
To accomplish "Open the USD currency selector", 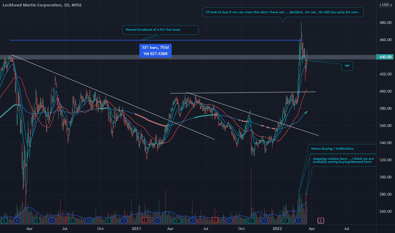I will pyautogui.click(x=385, y=5).
